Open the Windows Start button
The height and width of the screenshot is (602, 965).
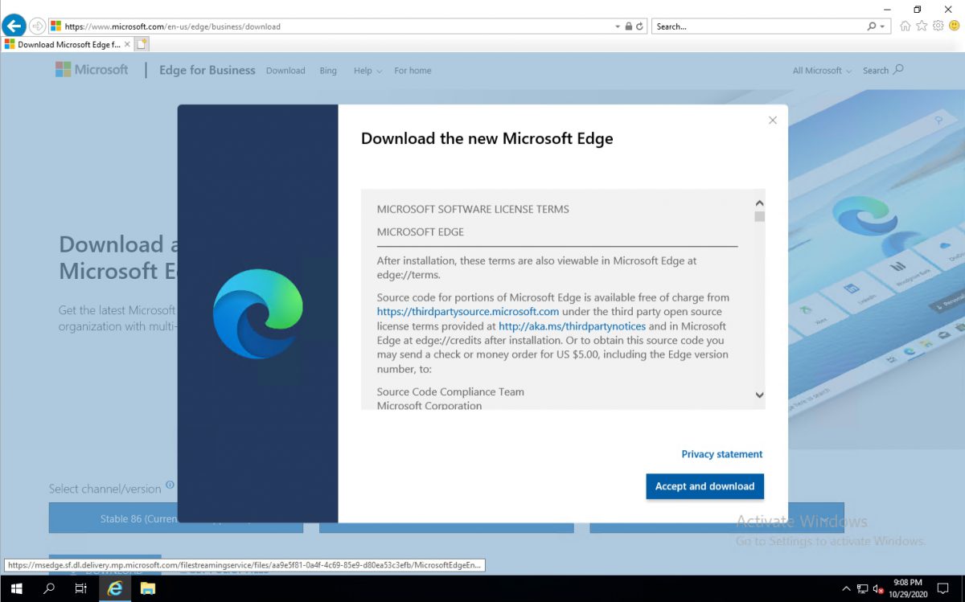(x=16, y=588)
